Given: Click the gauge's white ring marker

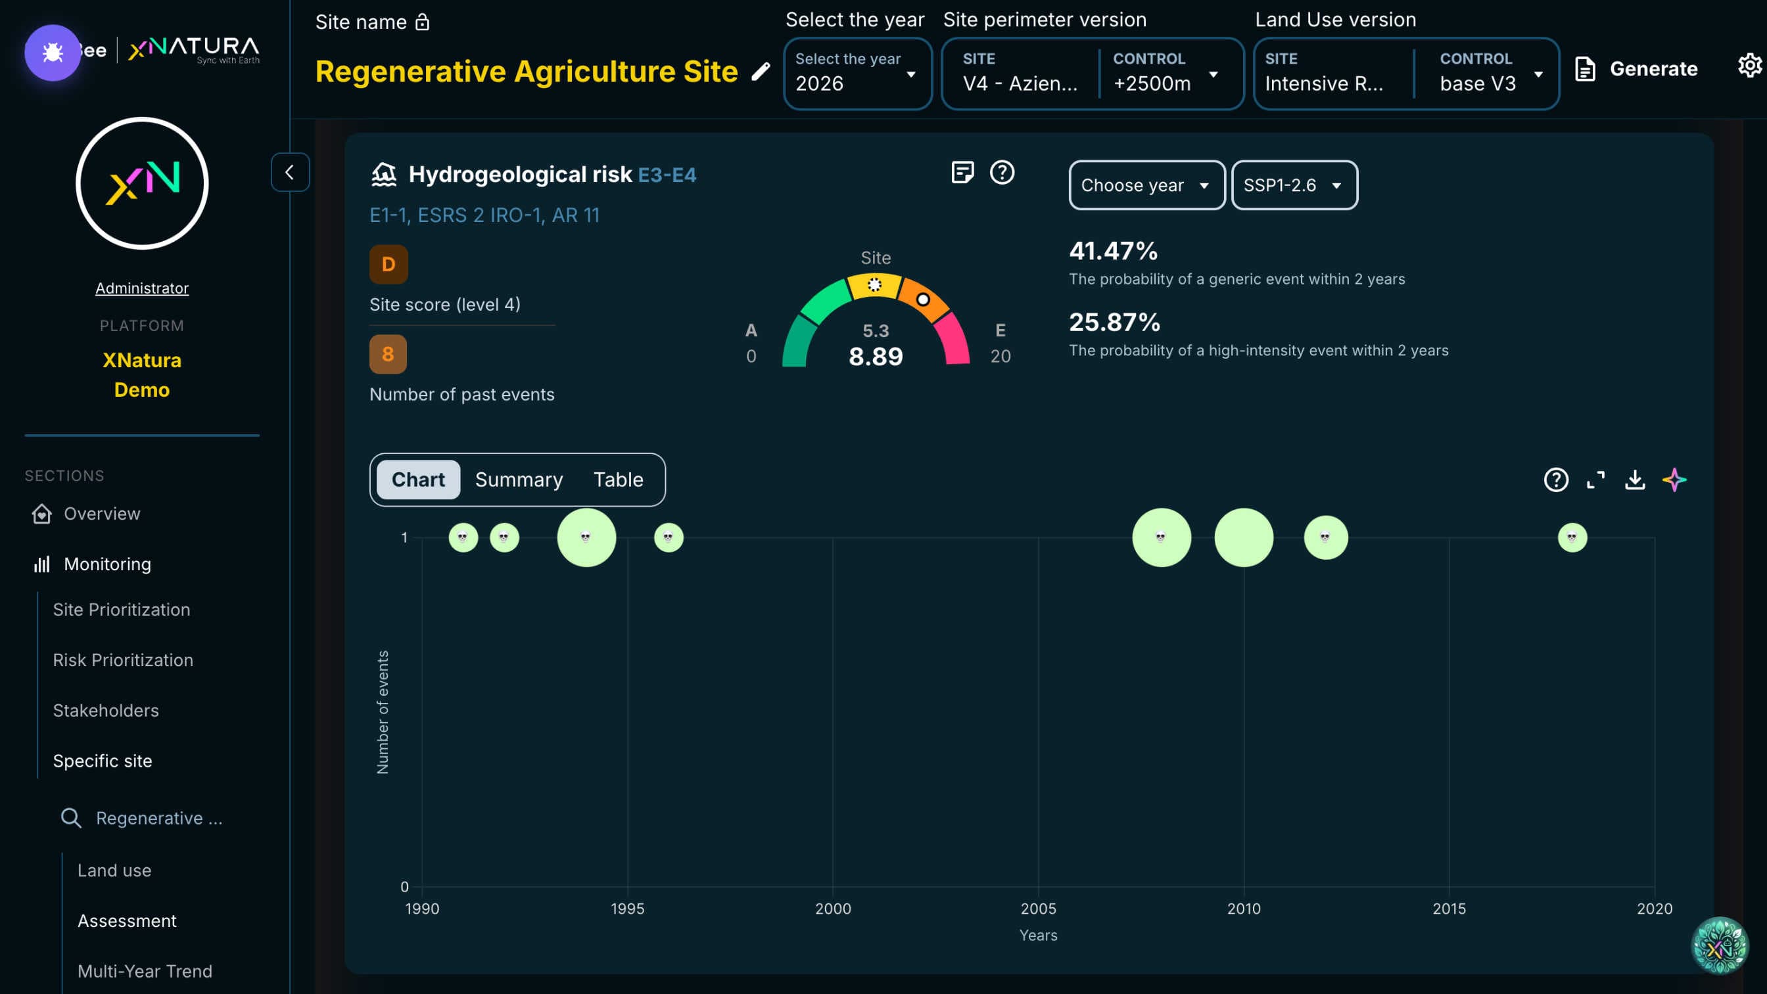Looking at the screenshot, I should 922,300.
